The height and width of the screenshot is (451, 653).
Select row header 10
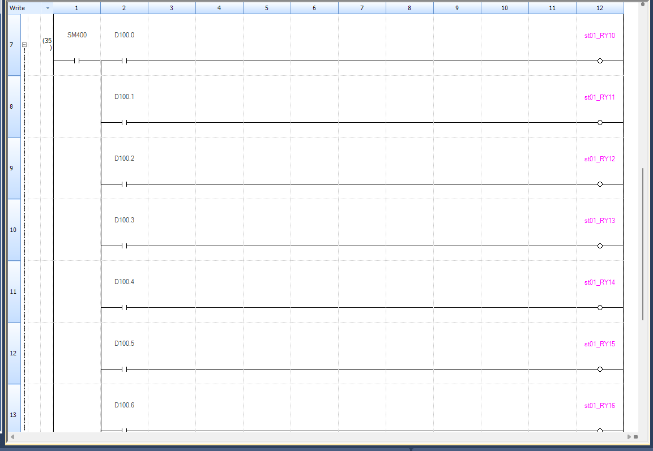14,230
